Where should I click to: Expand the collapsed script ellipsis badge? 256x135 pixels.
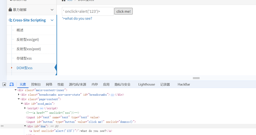pos(41,108)
